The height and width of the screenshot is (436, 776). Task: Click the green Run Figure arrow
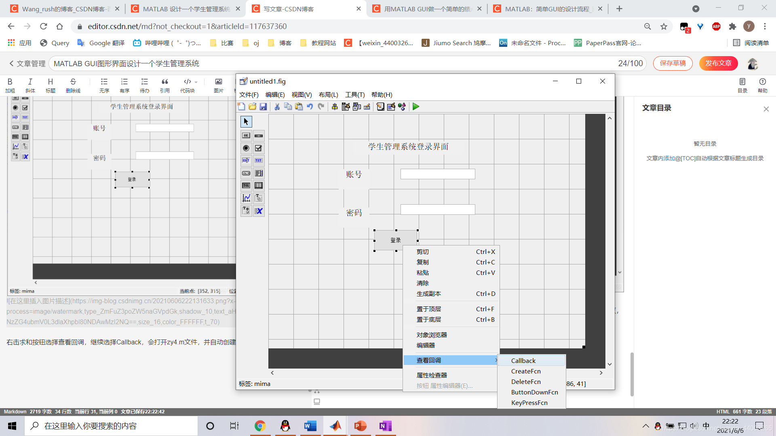(x=416, y=107)
